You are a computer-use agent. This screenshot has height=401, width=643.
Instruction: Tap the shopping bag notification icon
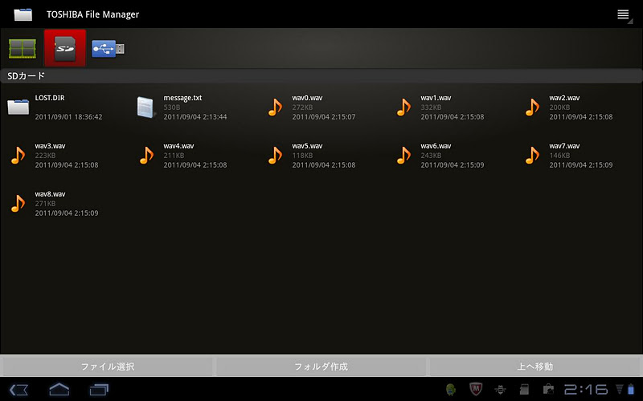(548, 389)
